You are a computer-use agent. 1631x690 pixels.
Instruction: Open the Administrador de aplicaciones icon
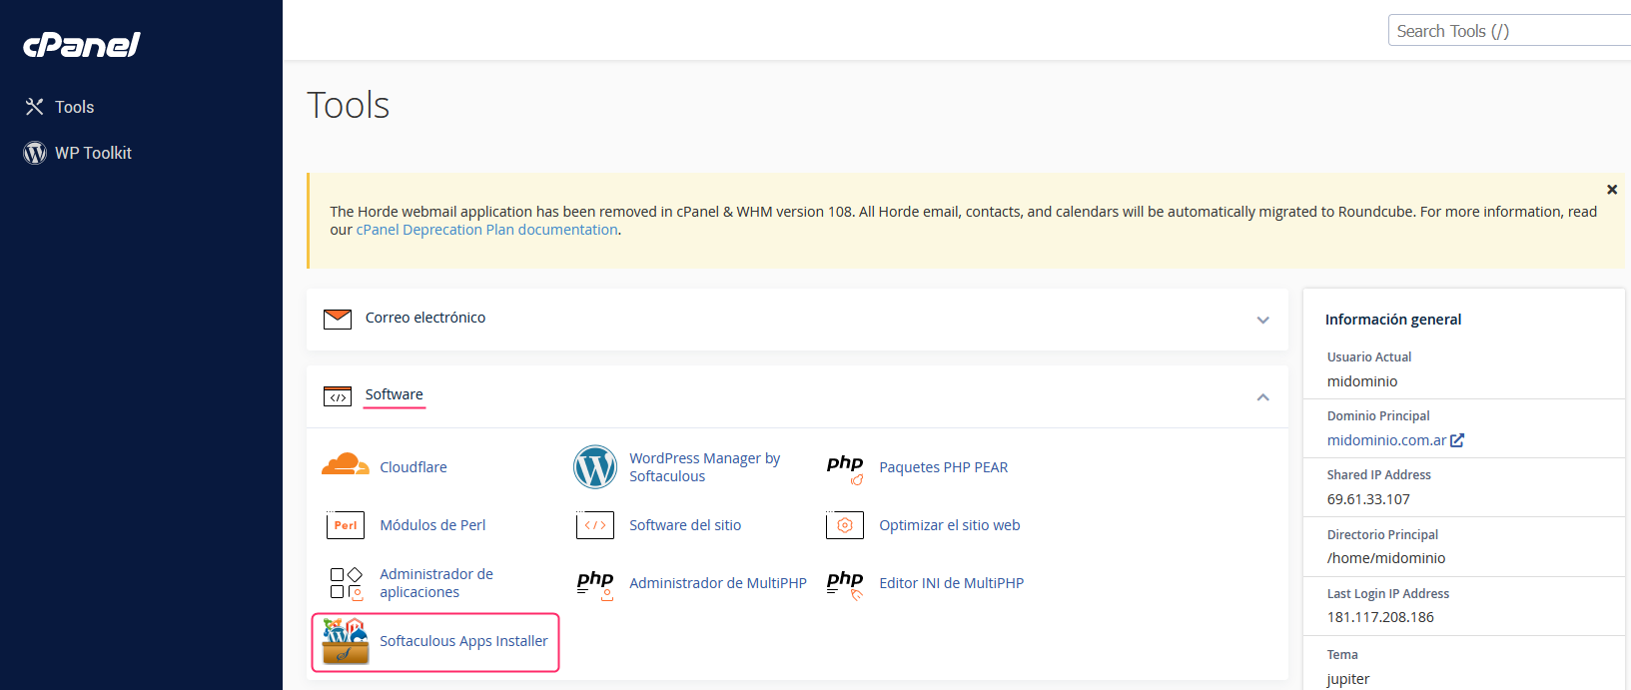(346, 583)
